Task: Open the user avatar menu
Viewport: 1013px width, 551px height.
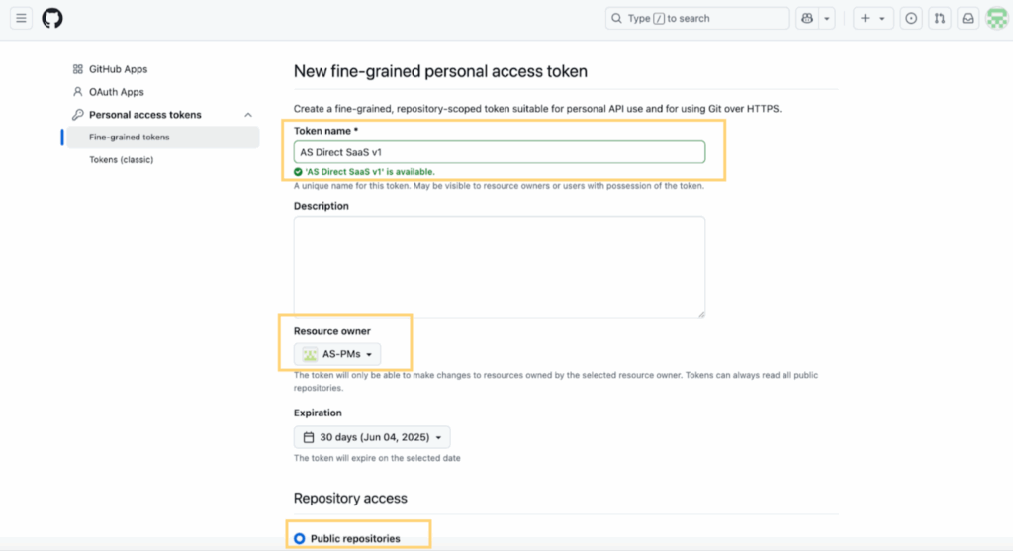Action: tap(997, 18)
